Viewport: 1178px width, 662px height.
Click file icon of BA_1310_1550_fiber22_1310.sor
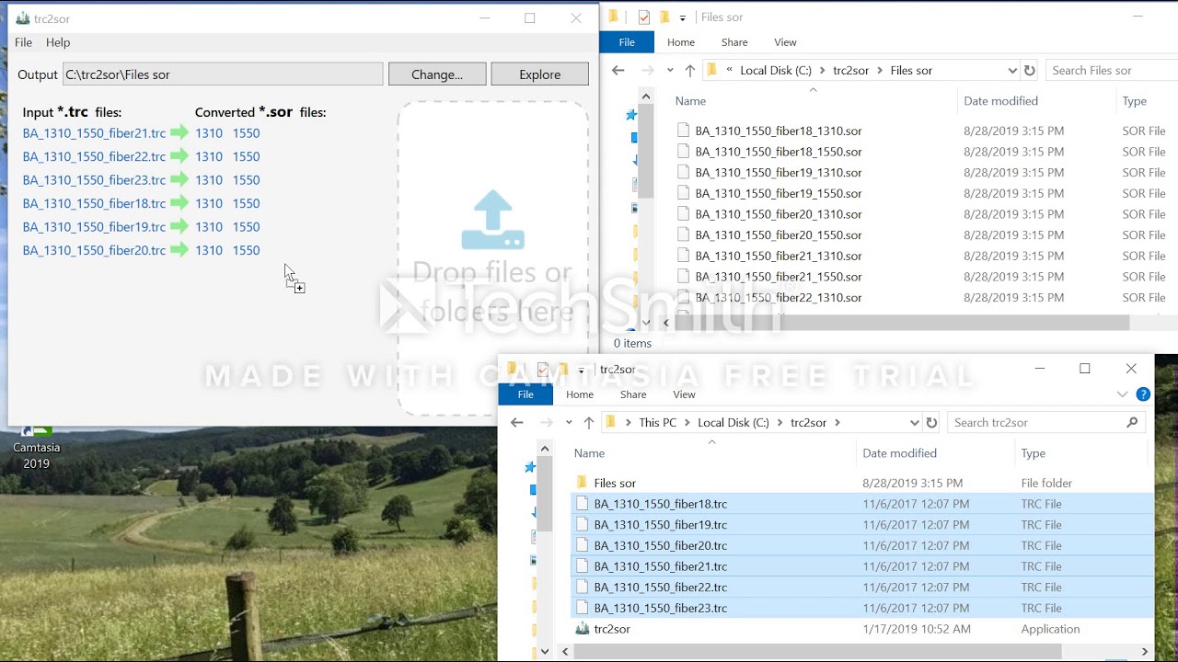click(683, 297)
